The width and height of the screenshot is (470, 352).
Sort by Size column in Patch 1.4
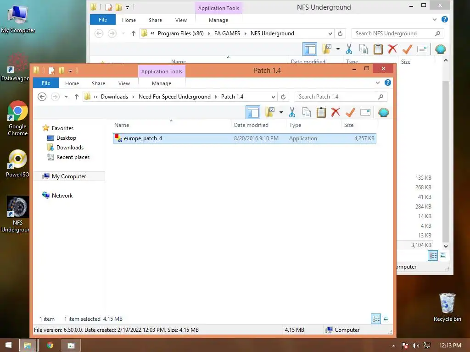[349, 125]
